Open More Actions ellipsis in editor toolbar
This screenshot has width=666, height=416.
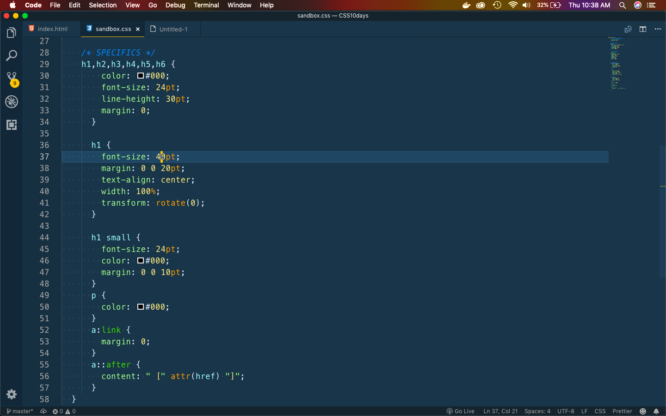658,29
